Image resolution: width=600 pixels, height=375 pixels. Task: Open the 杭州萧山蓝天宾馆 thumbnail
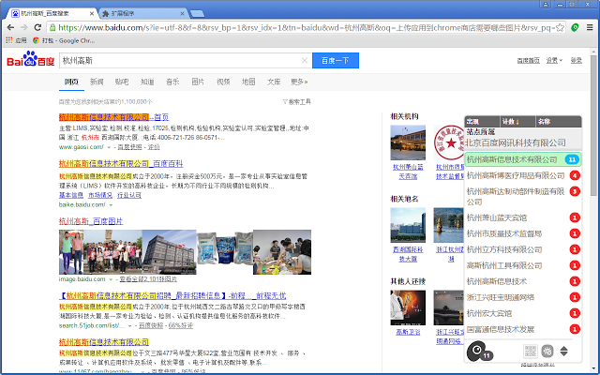[408, 142]
